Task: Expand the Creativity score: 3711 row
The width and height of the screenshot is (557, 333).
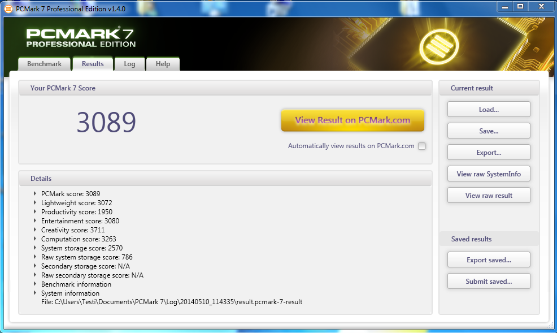Action: [x=35, y=230]
